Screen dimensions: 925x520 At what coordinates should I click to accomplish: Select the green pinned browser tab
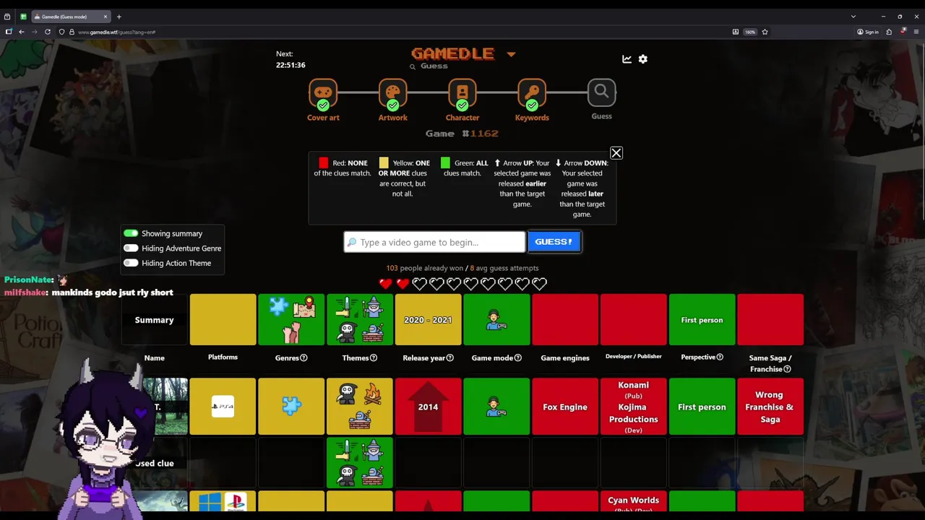click(x=23, y=17)
